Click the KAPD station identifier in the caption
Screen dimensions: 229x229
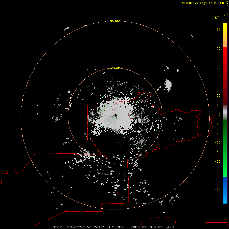[135, 227]
